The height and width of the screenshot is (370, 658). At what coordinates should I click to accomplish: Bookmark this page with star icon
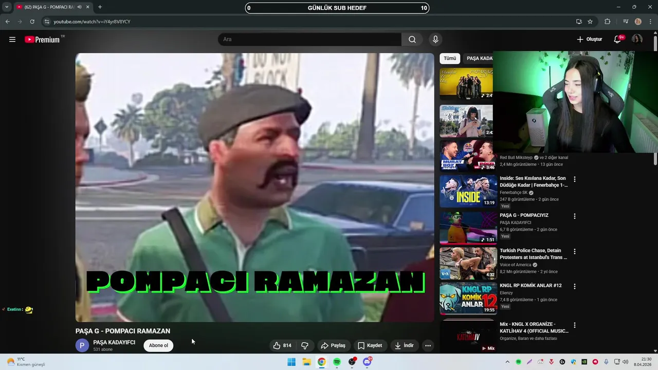pyautogui.click(x=590, y=22)
